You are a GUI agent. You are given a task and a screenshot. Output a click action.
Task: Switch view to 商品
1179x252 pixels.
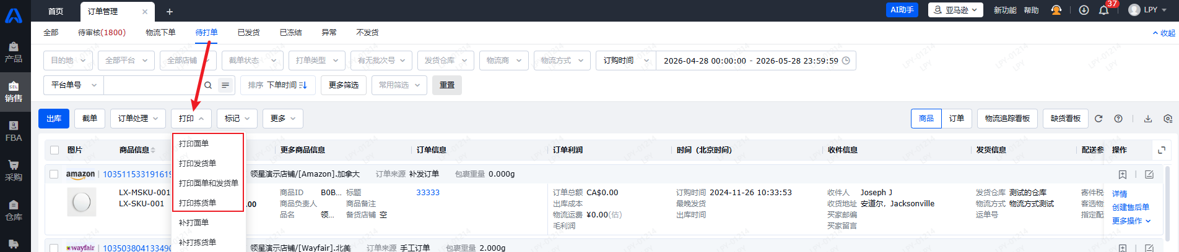coord(926,119)
